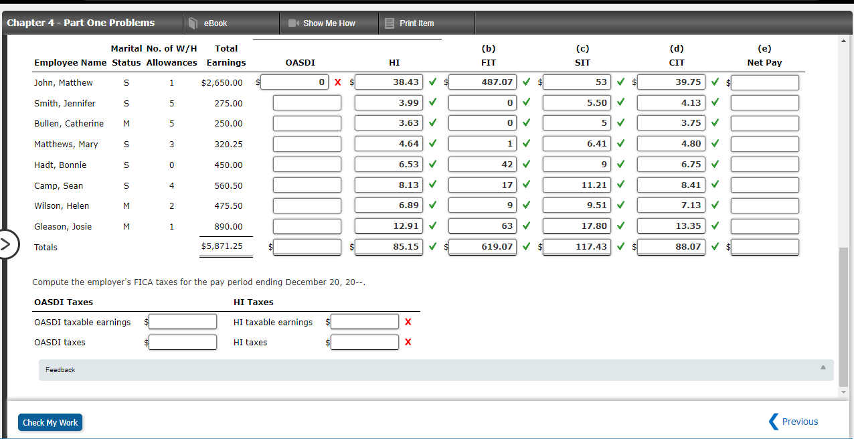Click the OASDI field for Smith, Jennifer

tap(307, 103)
